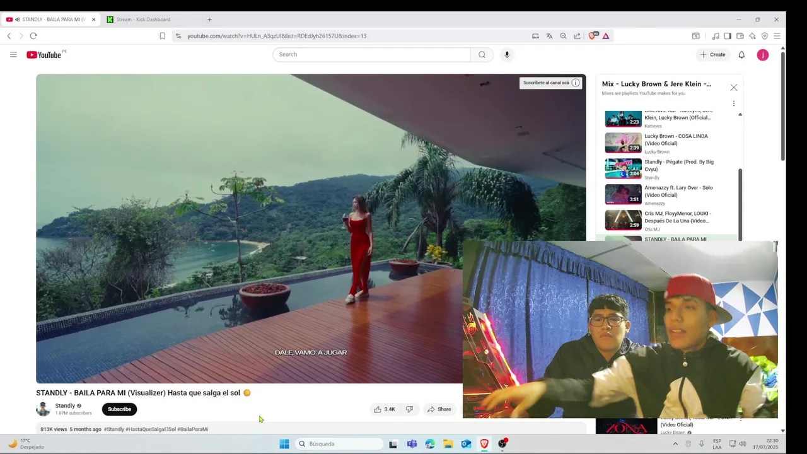Play Lucky Brown - COSA LINDA from playlist
The height and width of the screenshot is (454, 807).
[670, 143]
